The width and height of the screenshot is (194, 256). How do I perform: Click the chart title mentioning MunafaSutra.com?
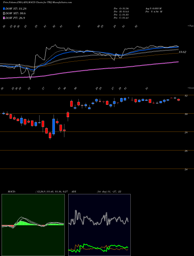[37, 2]
